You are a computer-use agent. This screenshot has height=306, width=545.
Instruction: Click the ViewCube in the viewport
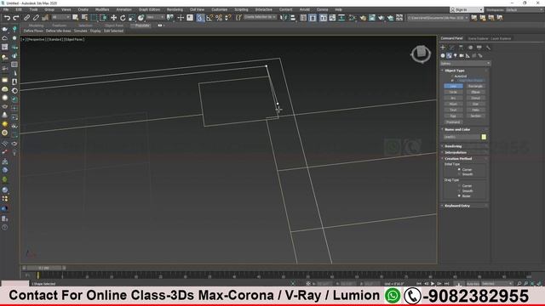click(421, 54)
